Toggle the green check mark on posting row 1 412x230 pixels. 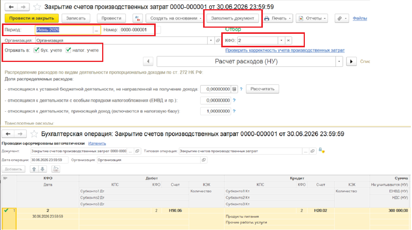pos(6,210)
